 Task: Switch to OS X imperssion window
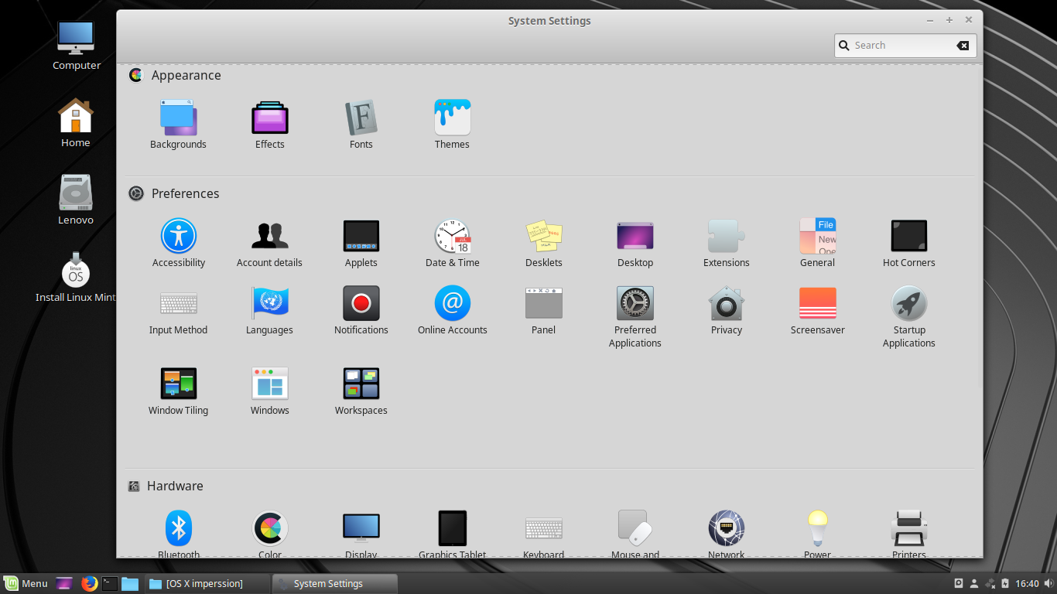coord(207,583)
